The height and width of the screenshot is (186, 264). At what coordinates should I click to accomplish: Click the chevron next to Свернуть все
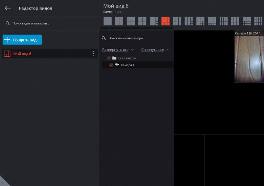(168, 50)
